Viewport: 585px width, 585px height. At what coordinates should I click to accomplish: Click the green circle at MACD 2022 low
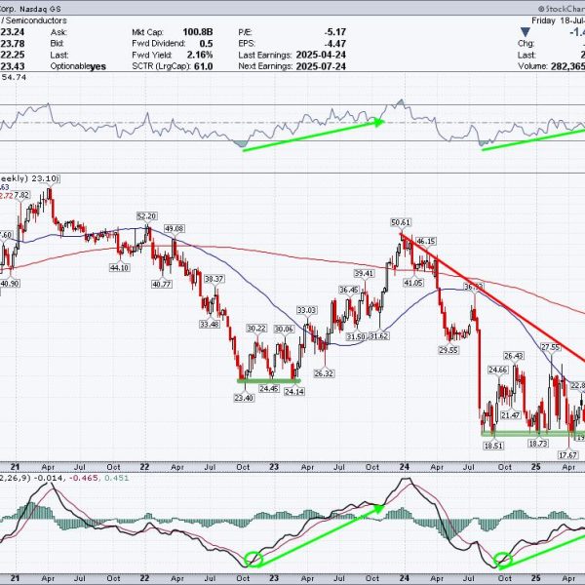(253, 559)
